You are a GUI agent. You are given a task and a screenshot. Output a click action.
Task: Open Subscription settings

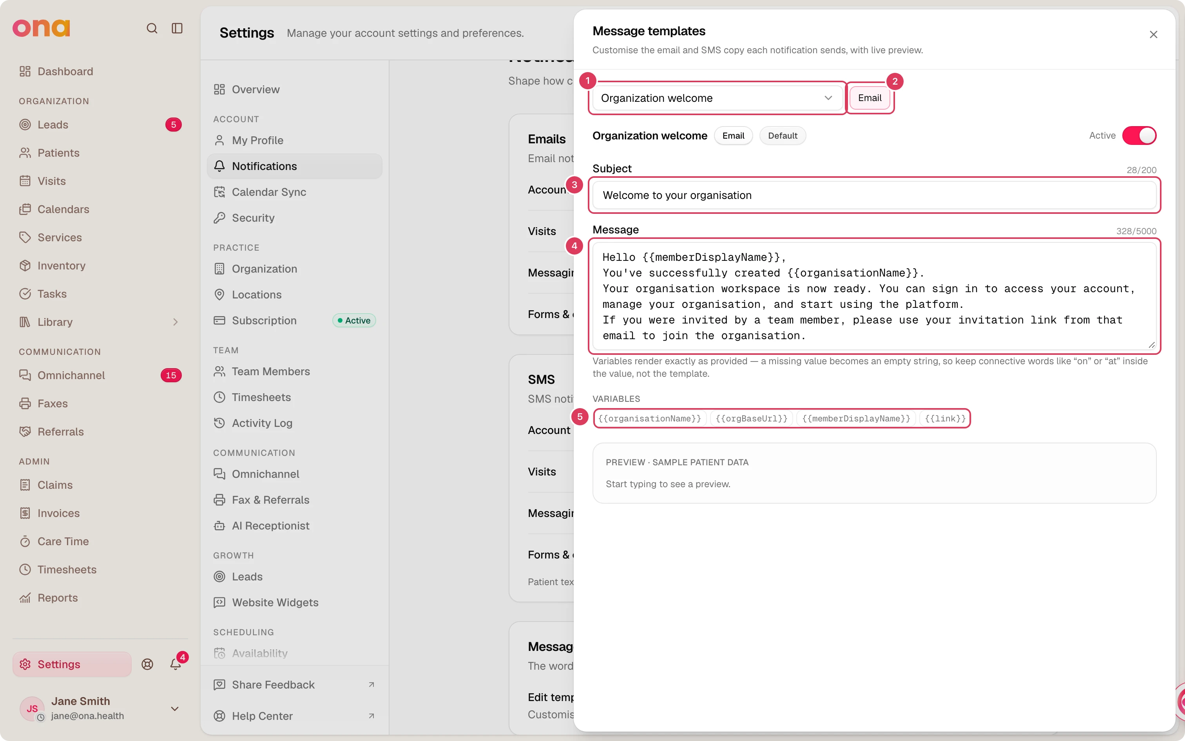[x=295, y=320]
